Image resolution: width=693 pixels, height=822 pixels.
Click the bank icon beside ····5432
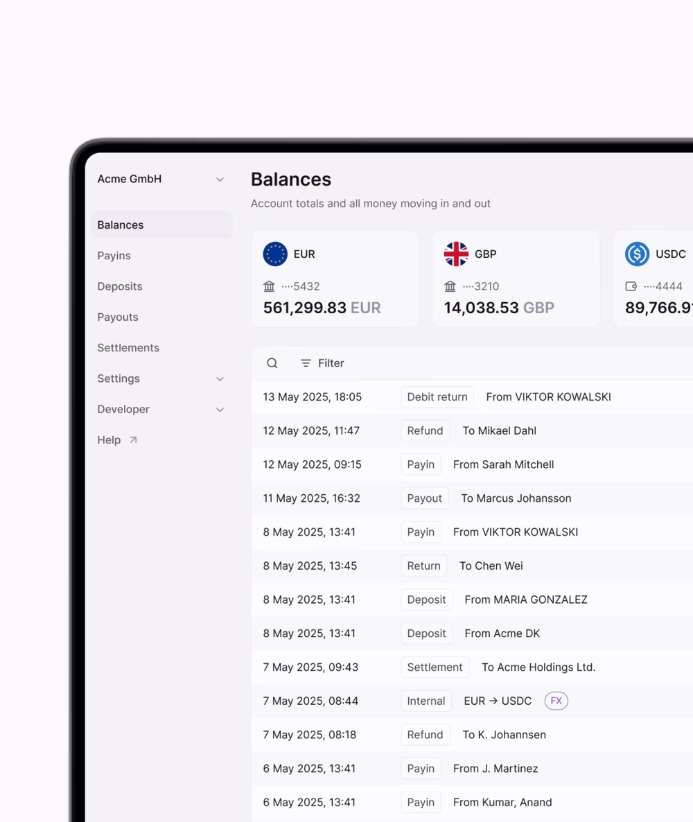point(269,286)
